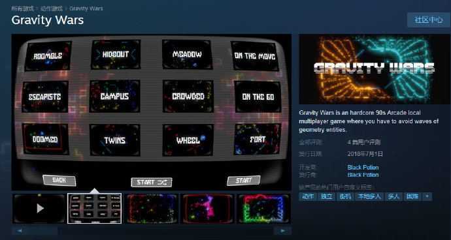Select the 独立 tag
The height and width of the screenshot is (240, 451).
[326, 197]
